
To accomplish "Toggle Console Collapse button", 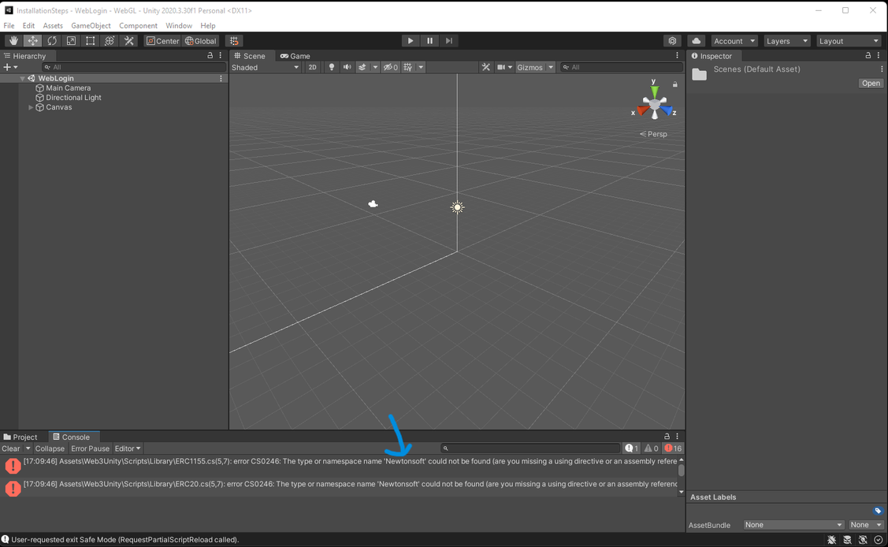I will pos(50,448).
